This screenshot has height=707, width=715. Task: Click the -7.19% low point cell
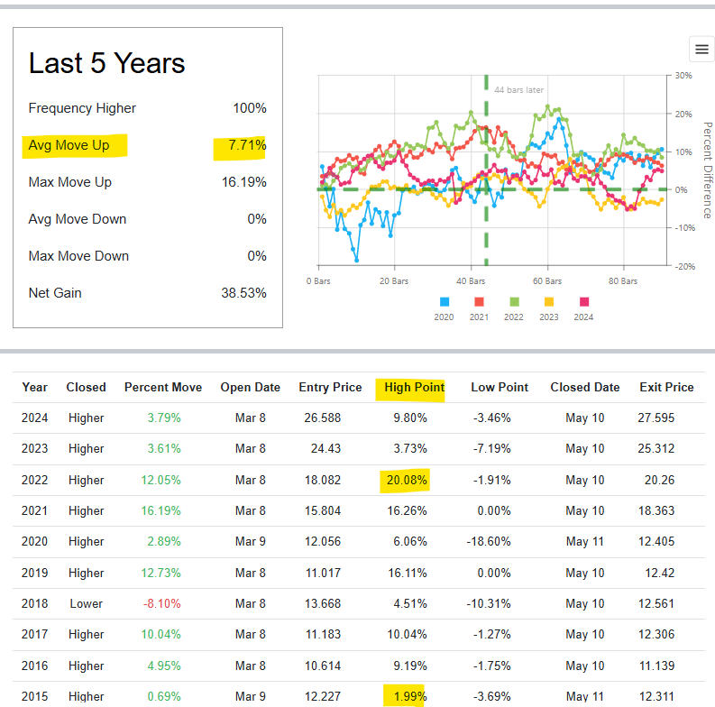click(x=491, y=448)
